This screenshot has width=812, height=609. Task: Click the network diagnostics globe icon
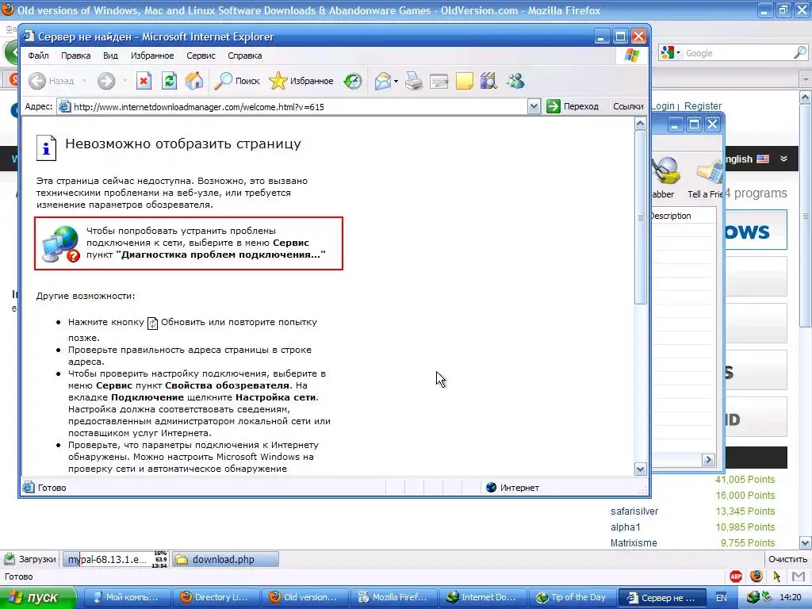[60, 243]
